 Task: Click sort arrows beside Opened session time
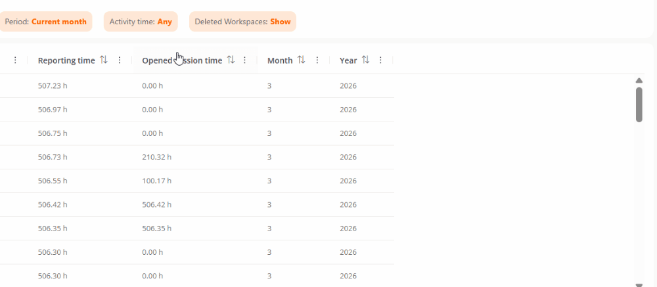[231, 60]
